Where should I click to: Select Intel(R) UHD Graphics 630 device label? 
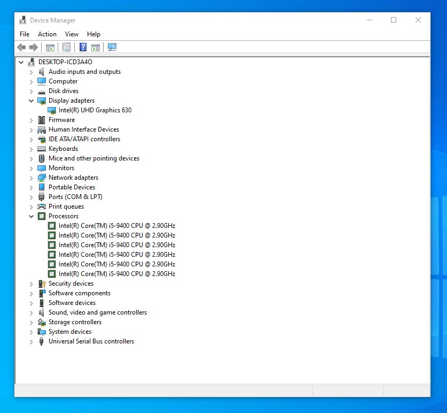95,110
